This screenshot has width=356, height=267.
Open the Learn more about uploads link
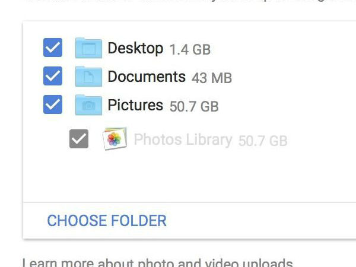[157, 263]
